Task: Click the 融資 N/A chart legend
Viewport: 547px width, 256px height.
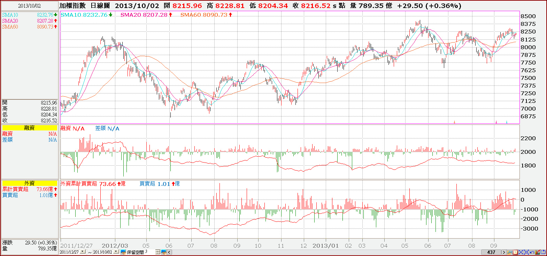Action: 72,128
